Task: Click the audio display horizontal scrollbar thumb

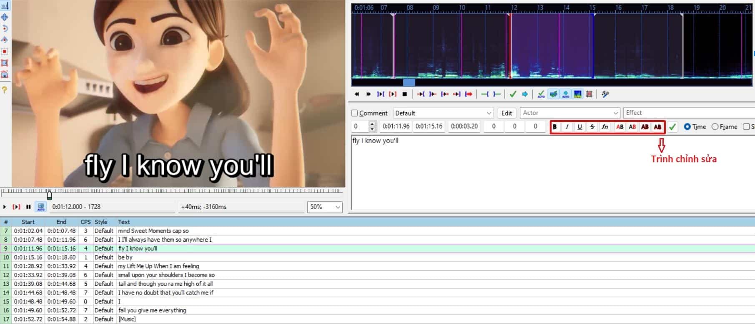Action: (409, 83)
